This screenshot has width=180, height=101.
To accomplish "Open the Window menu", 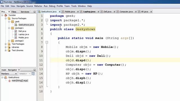I will tap(82, 6).
